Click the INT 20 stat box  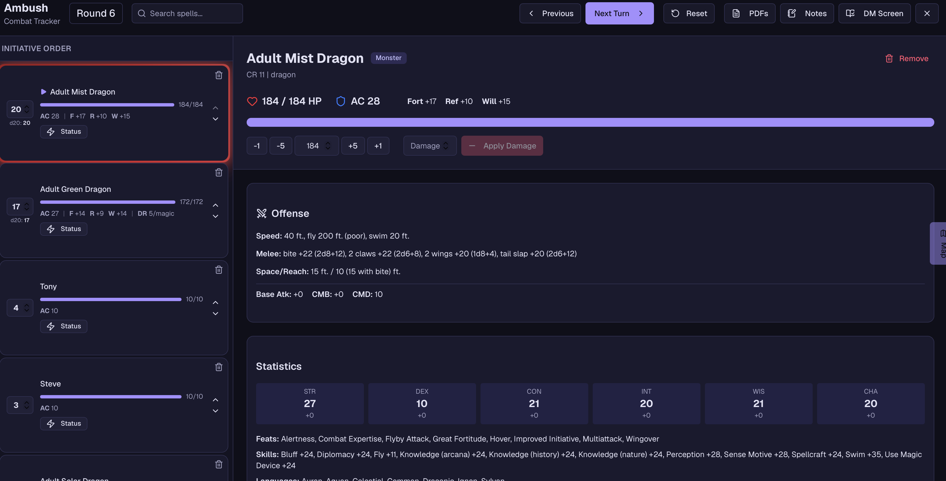(646, 404)
